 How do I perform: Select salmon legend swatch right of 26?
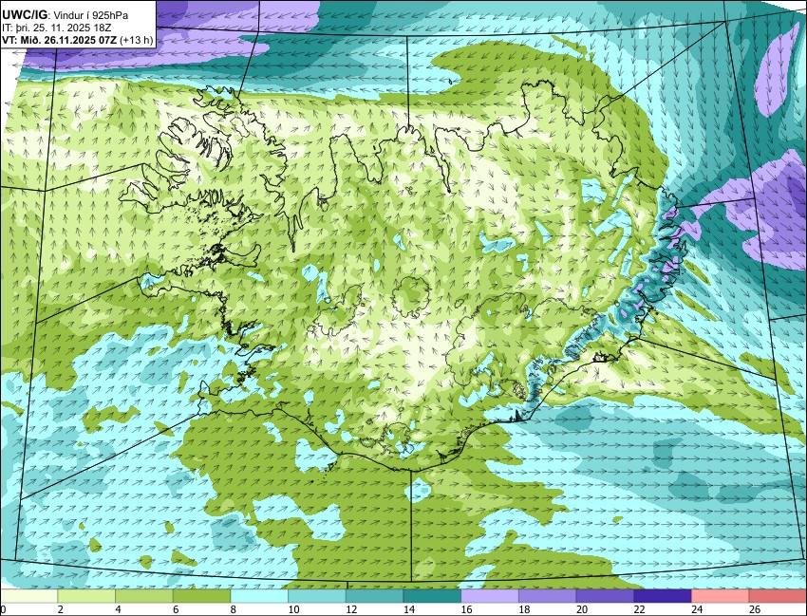click(x=779, y=596)
